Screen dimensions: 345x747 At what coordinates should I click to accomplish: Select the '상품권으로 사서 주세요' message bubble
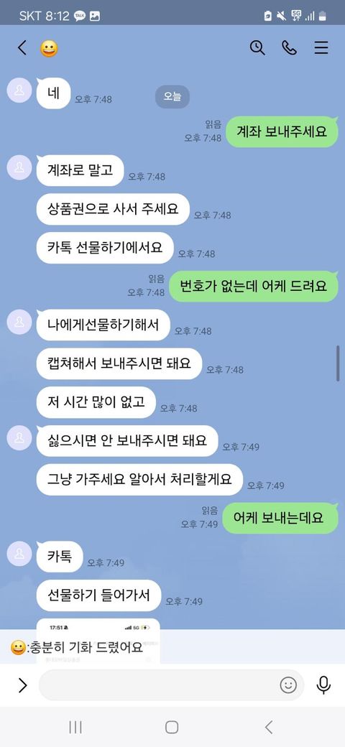tap(113, 209)
